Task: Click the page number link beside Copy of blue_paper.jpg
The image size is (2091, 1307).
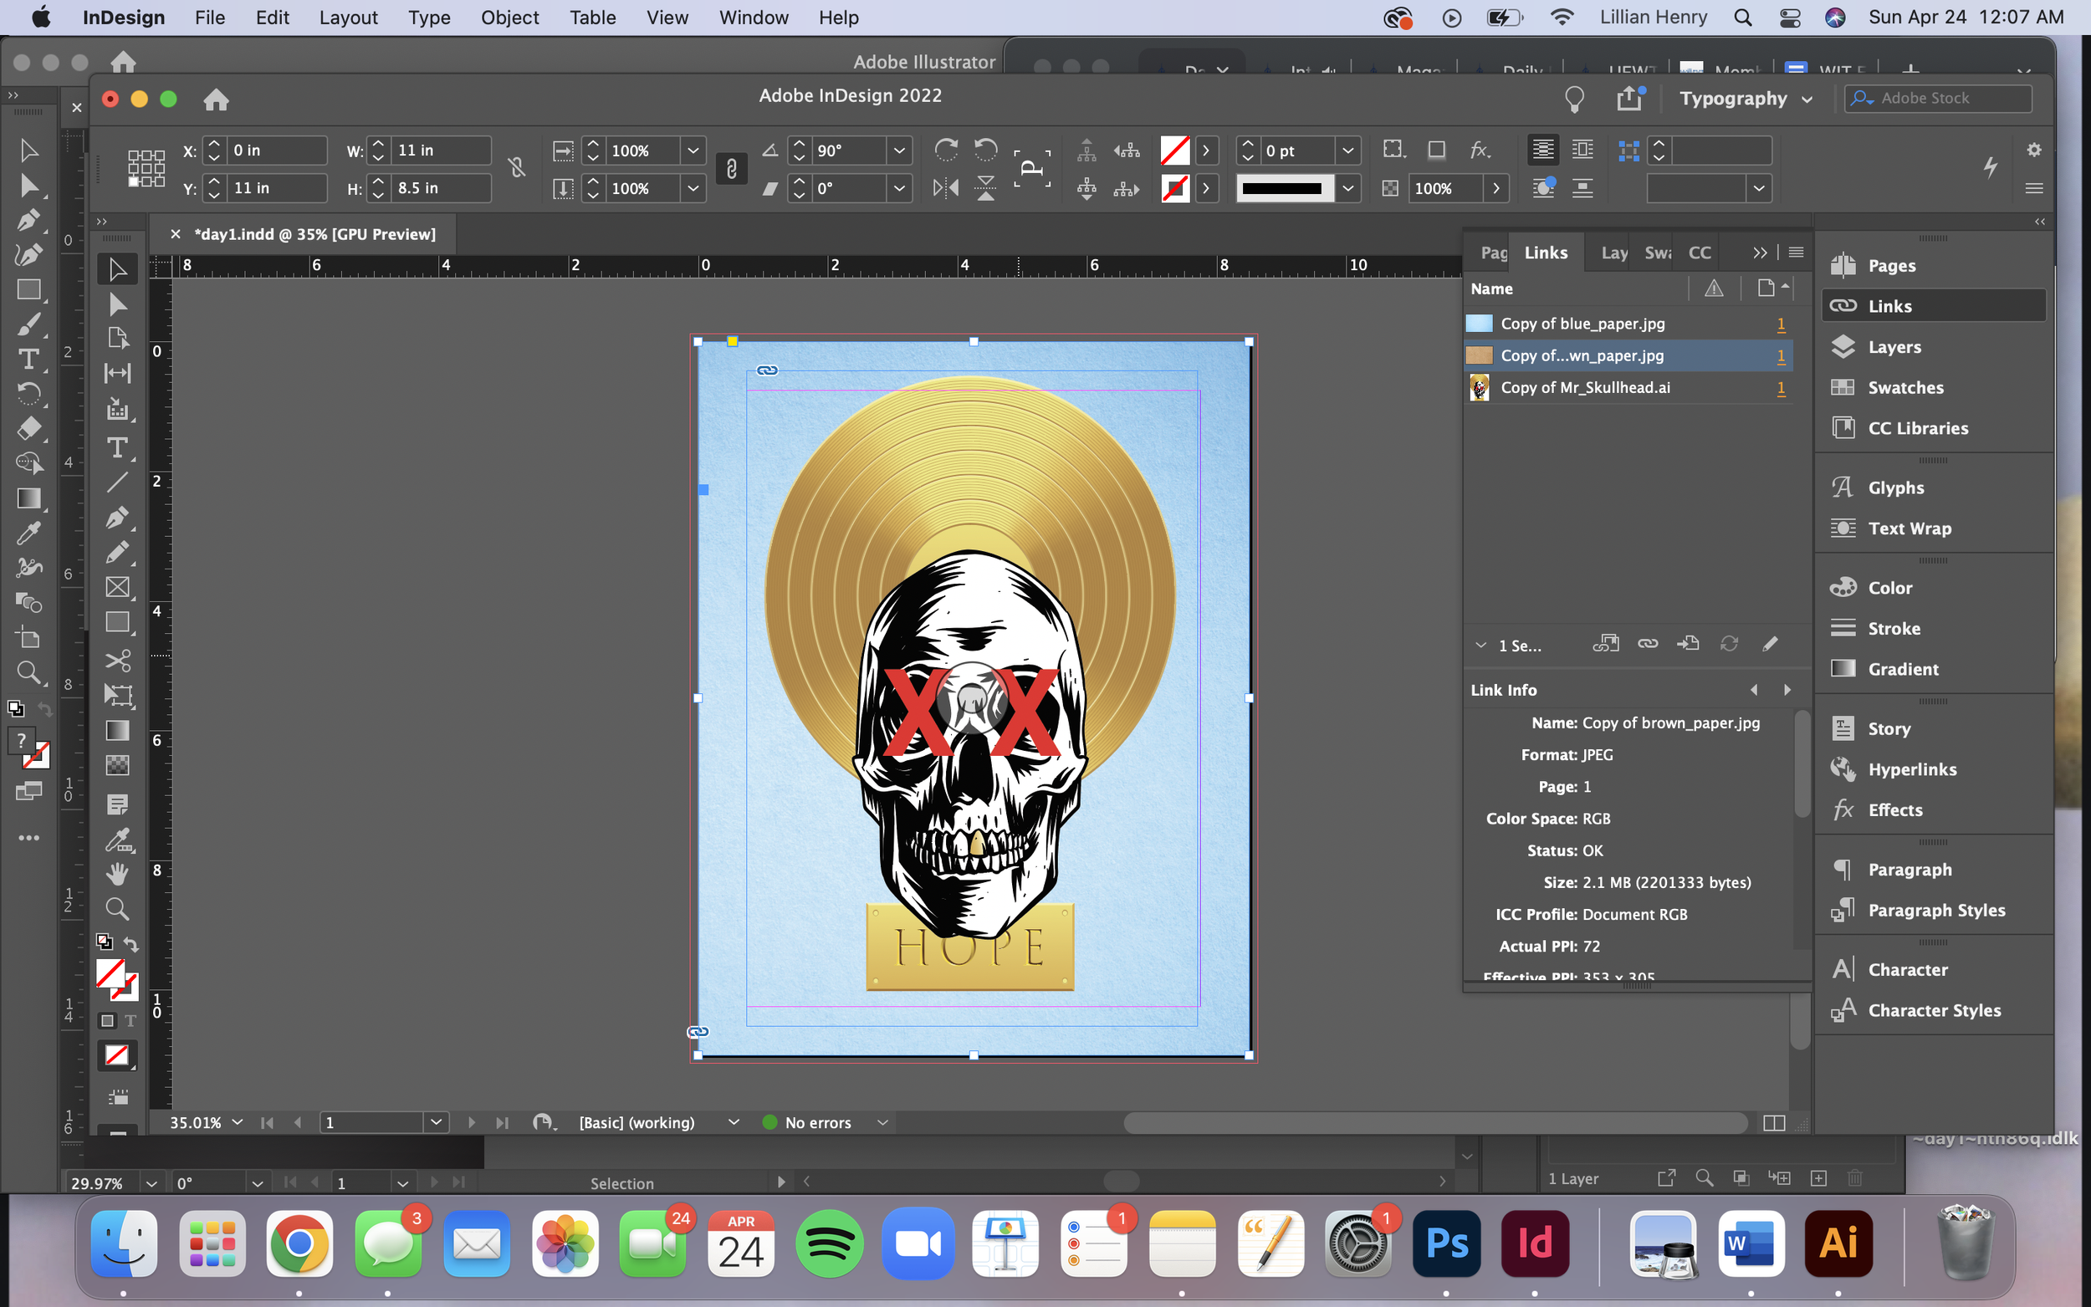Action: [x=1782, y=324]
